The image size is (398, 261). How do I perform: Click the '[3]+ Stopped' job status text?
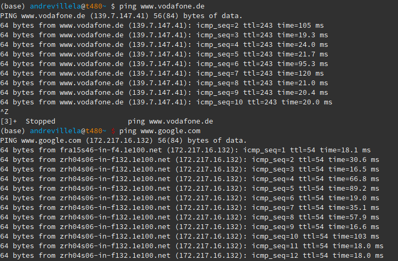pyautogui.click(x=28, y=121)
